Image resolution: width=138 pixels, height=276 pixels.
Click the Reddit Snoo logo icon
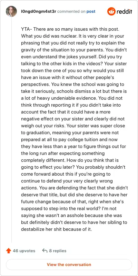111,11
